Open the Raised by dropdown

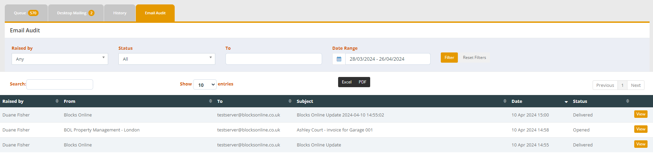click(60, 59)
